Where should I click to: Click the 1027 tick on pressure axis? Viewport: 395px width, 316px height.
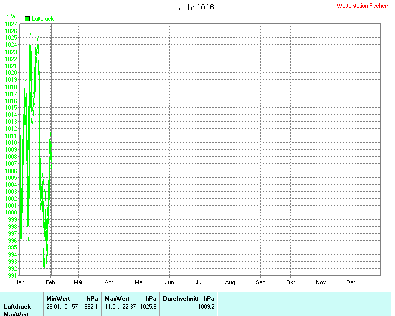pyautogui.click(x=11, y=24)
